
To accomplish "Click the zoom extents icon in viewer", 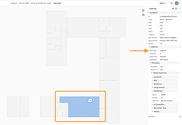I will (x=143, y=11).
